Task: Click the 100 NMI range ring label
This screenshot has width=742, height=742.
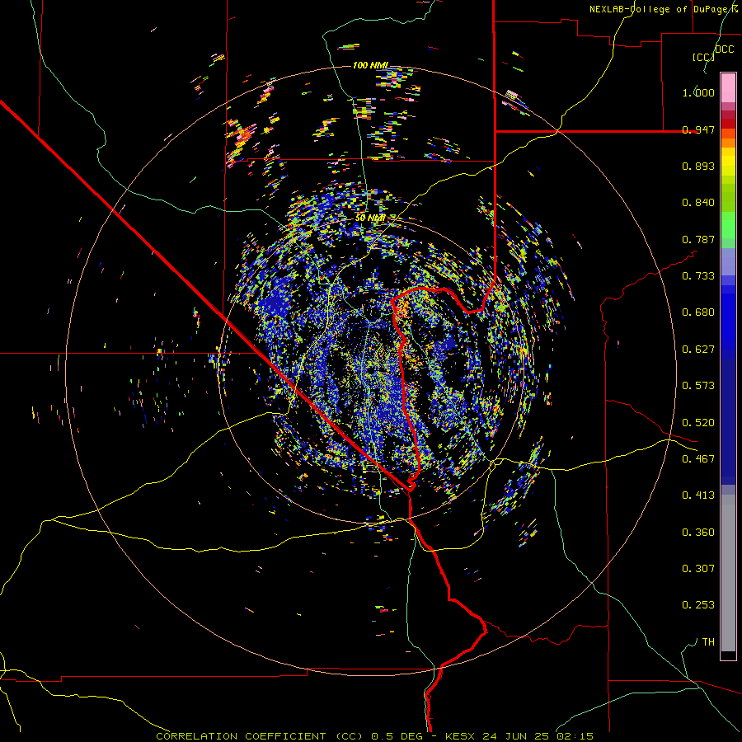Action: pyautogui.click(x=370, y=65)
